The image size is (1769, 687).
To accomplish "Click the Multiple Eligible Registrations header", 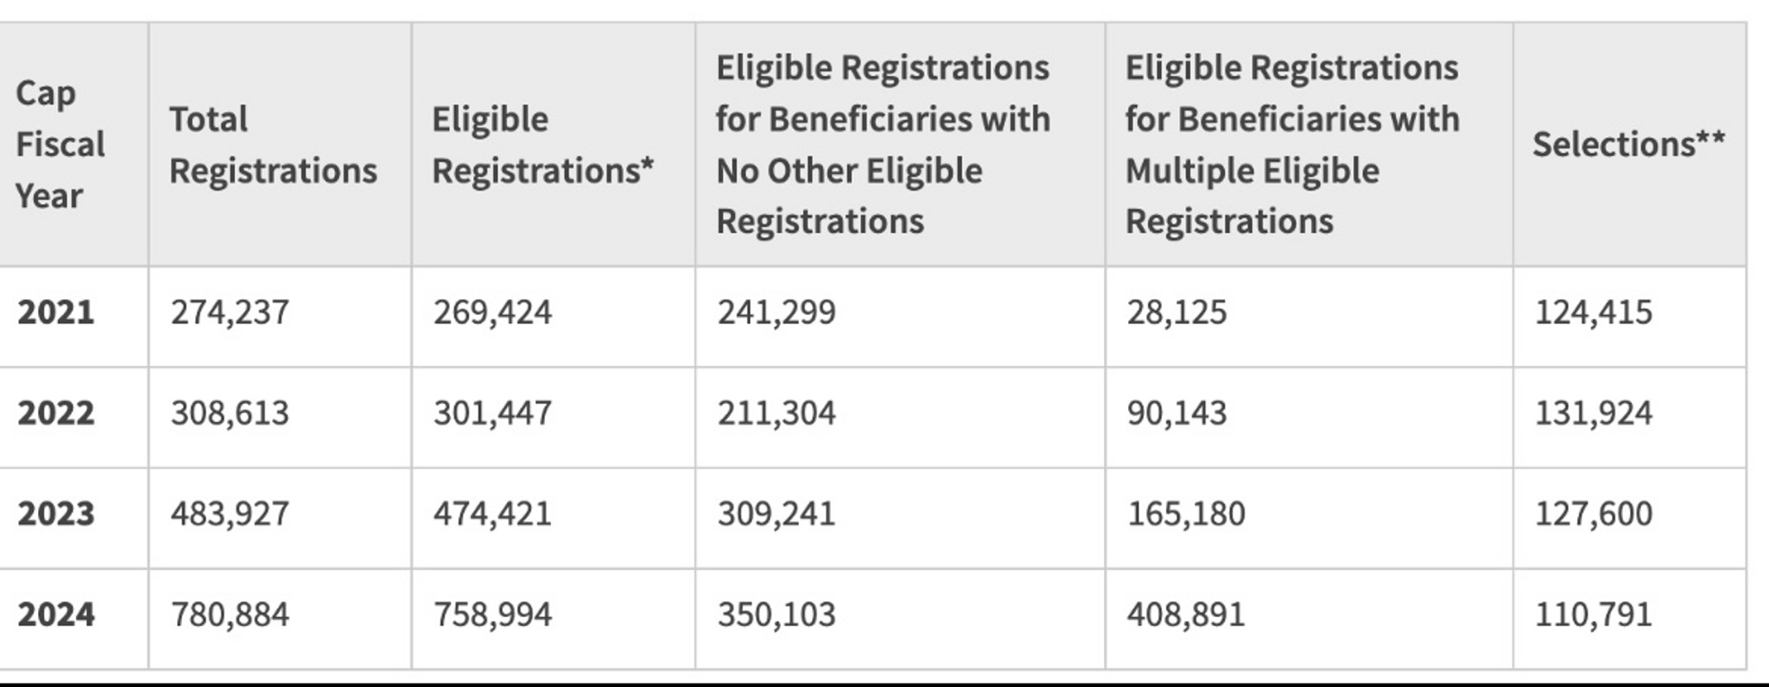I will pyautogui.click(x=1292, y=144).
